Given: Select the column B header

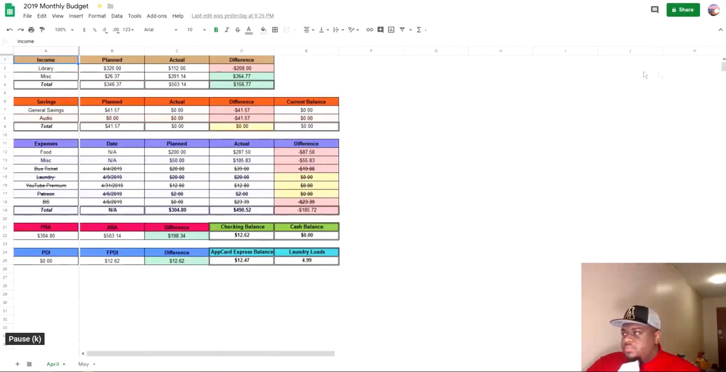Looking at the screenshot, I should 112,51.
